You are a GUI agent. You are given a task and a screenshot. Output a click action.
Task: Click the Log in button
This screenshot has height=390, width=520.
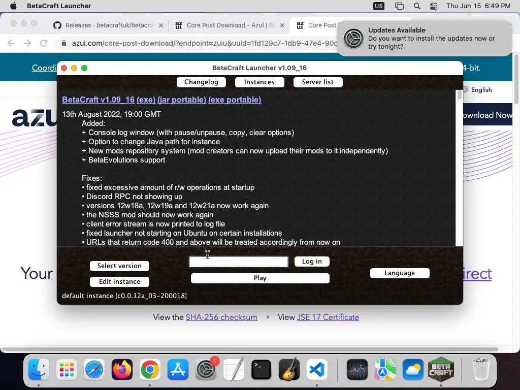tap(312, 262)
